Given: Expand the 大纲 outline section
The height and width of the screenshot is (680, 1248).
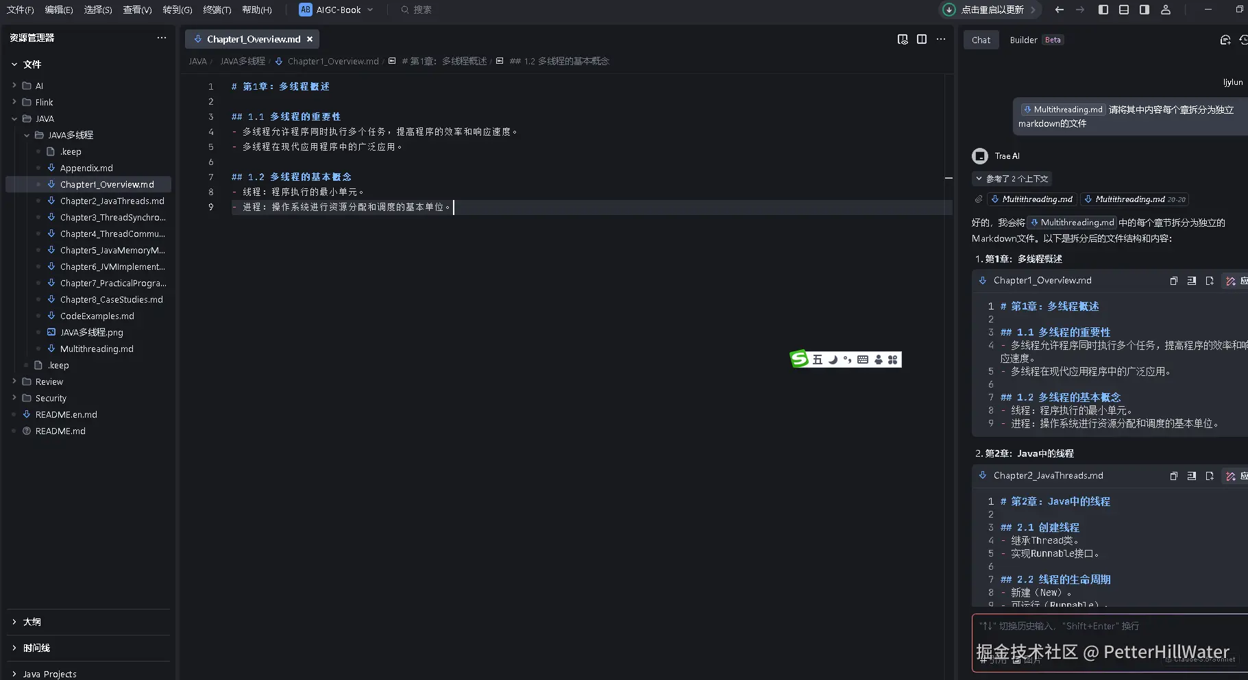Looking at the screenshot, I should click(14, 622).
